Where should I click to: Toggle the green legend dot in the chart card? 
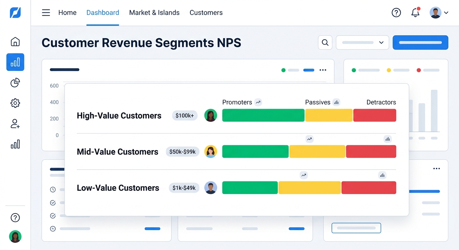[x=283, y=70]
